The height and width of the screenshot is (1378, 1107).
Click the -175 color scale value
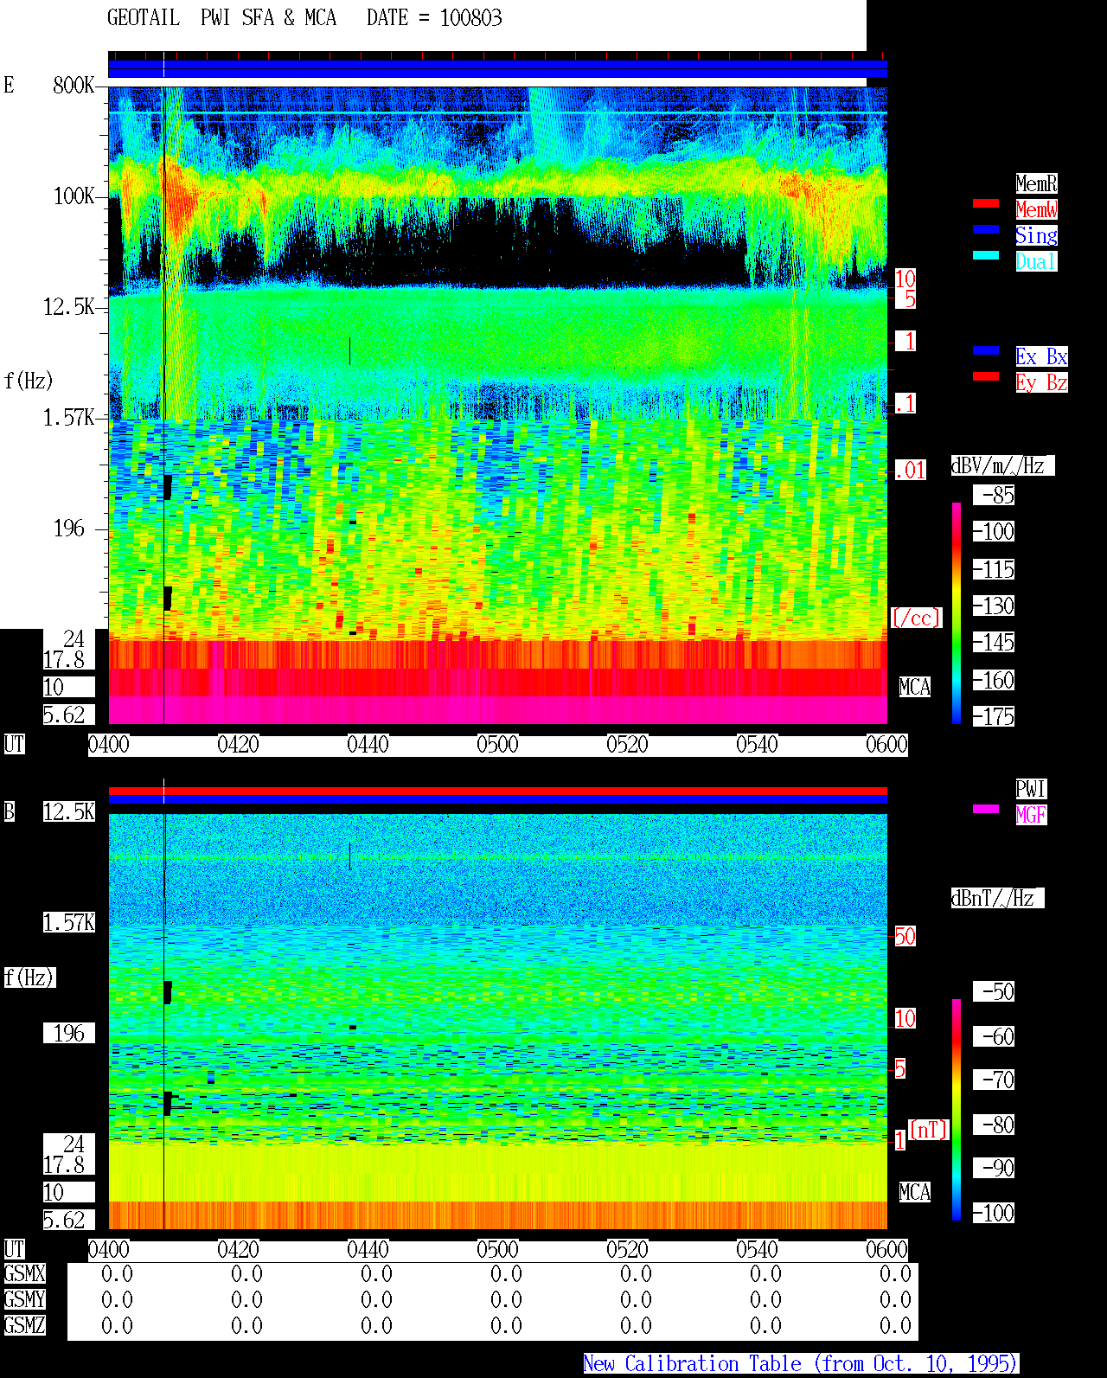[x=994, y=716]
